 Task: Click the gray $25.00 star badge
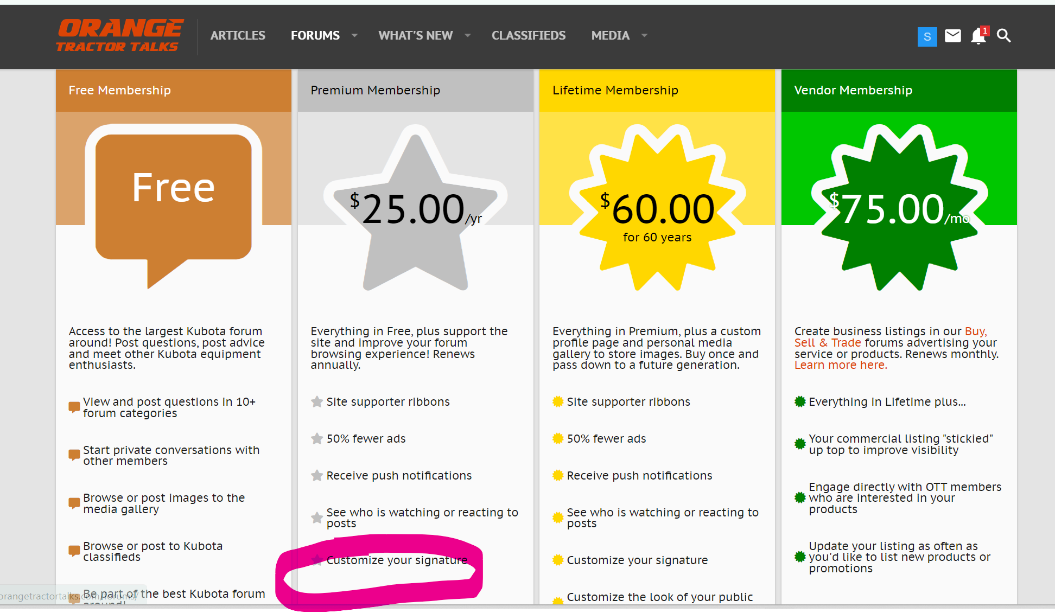[415, 212]
